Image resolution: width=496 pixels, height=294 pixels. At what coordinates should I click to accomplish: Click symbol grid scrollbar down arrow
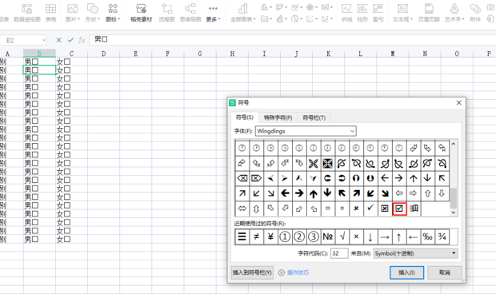click(454, 213)
